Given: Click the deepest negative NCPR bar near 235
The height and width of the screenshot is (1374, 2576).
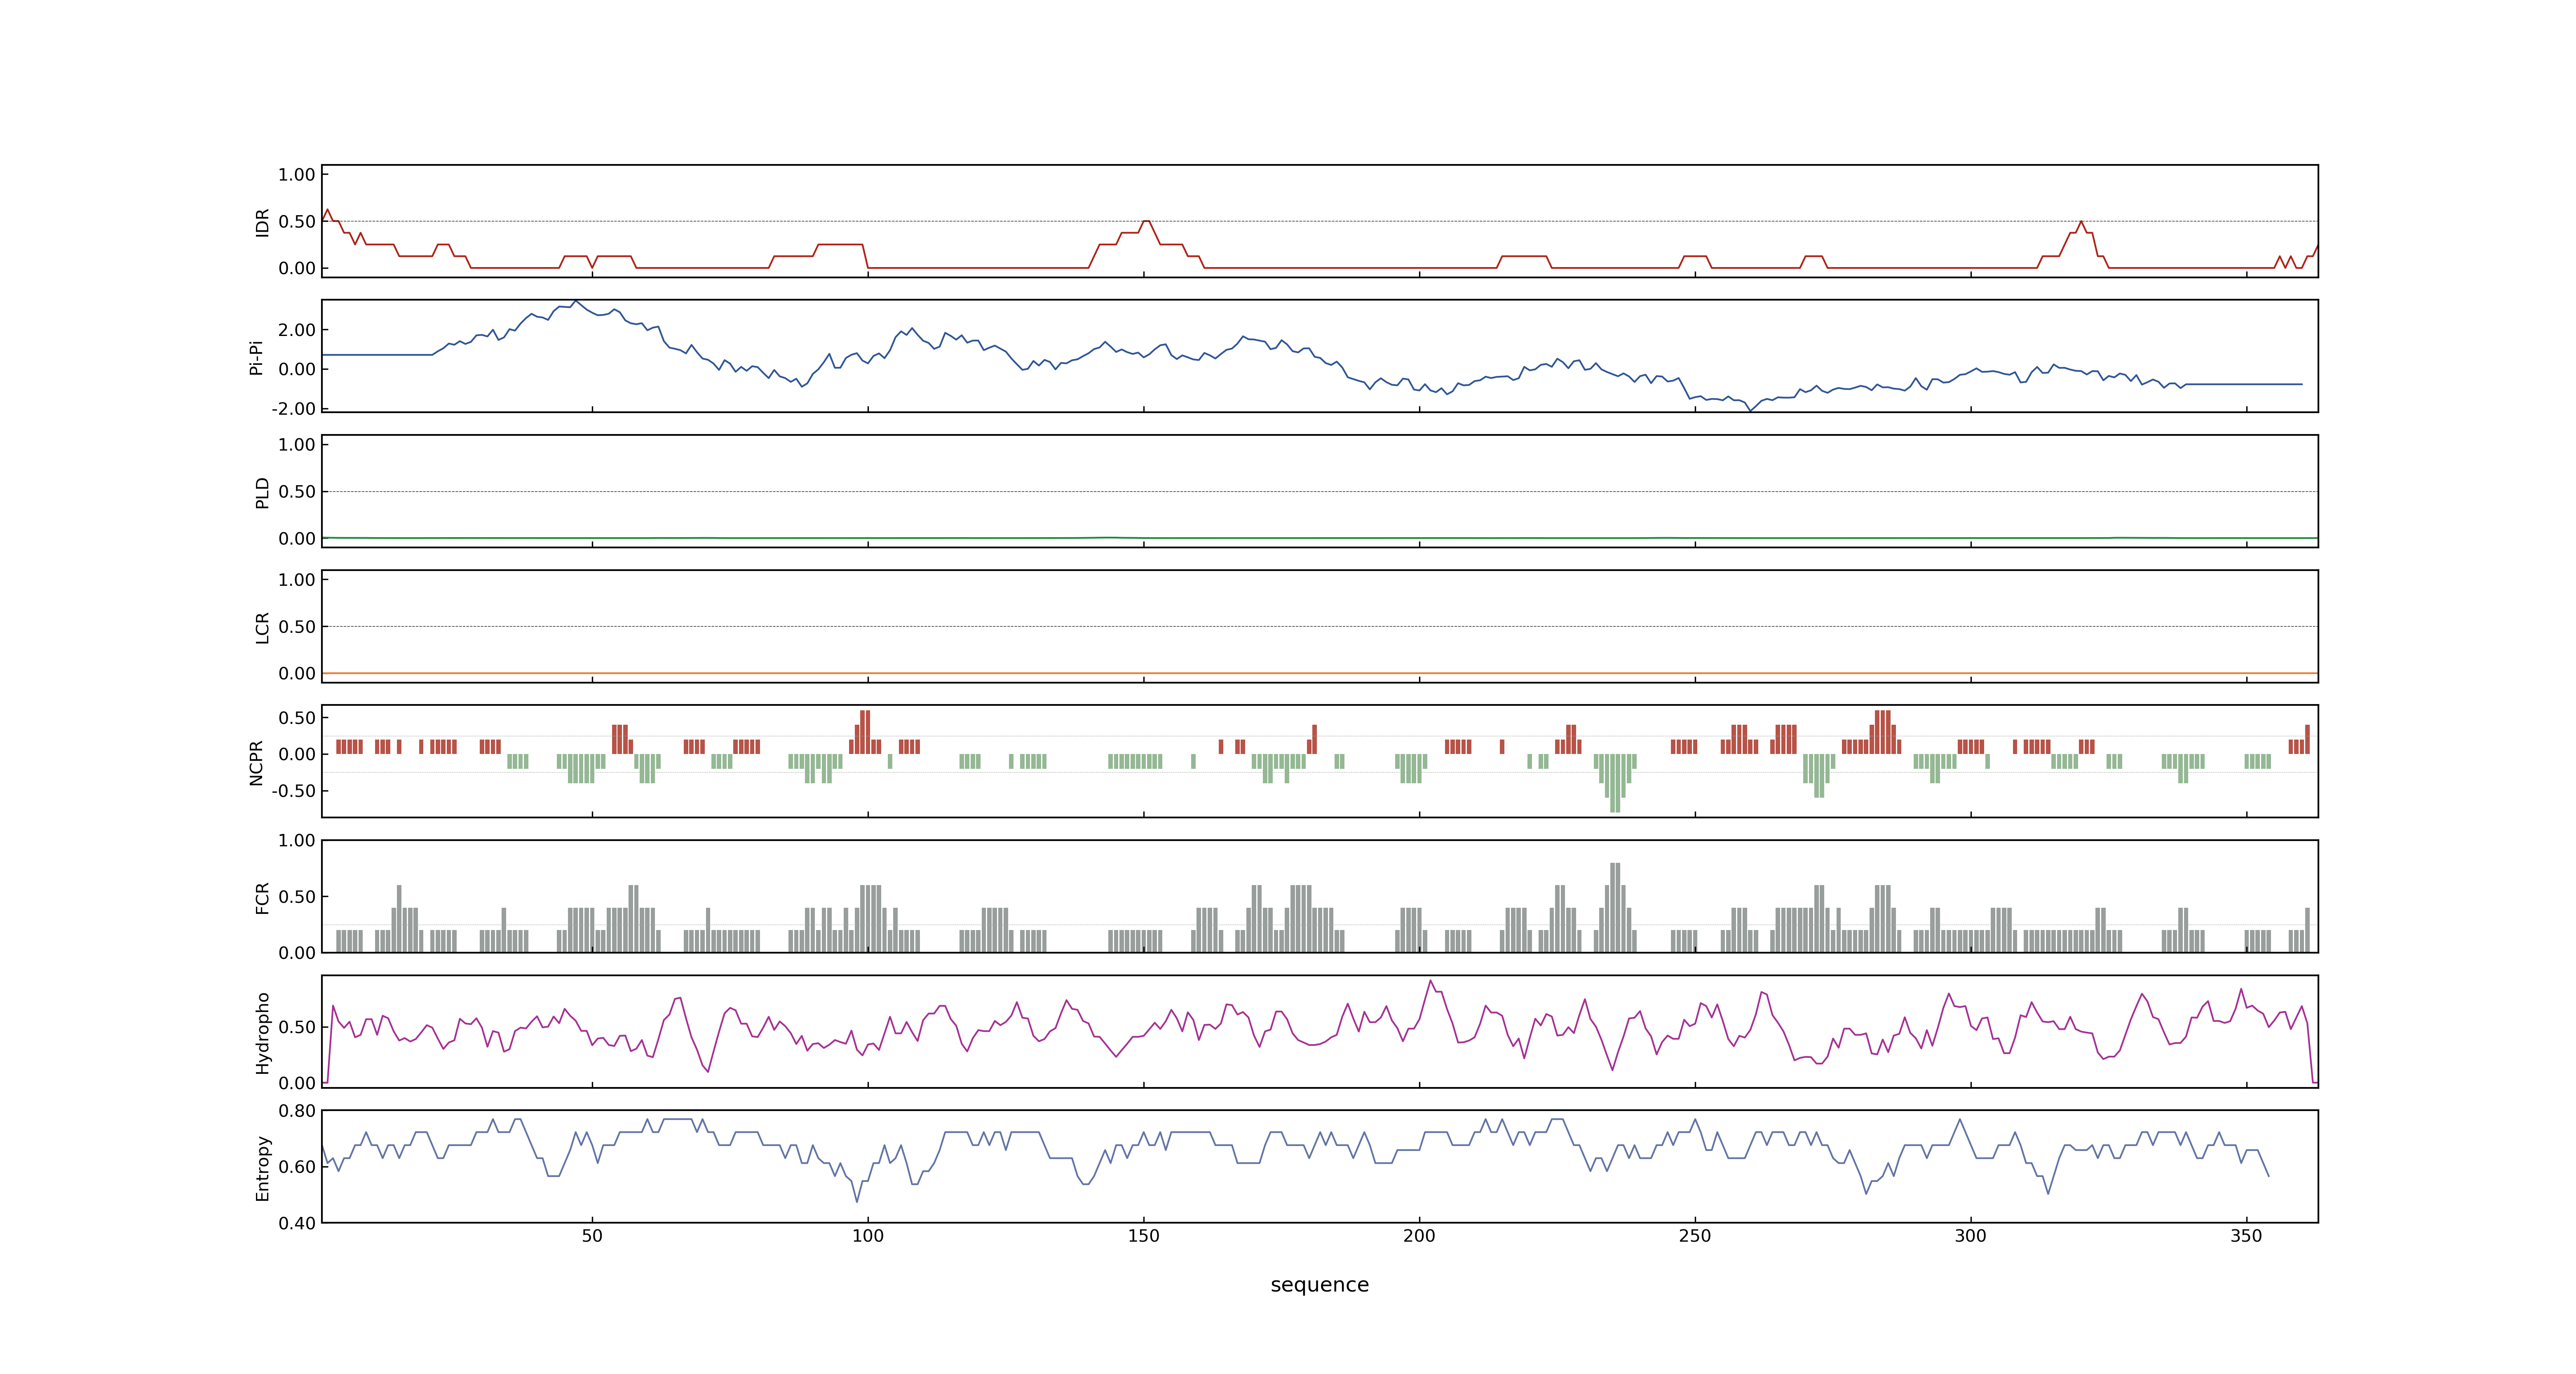Looking at the screenshot, I should click(1615, 783).
